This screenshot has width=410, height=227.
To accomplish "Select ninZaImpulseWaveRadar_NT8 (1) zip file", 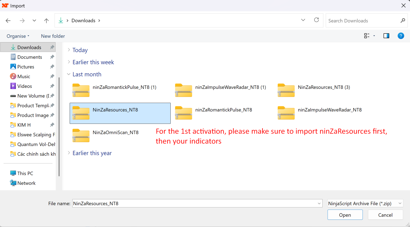I will tap(222, 90).
